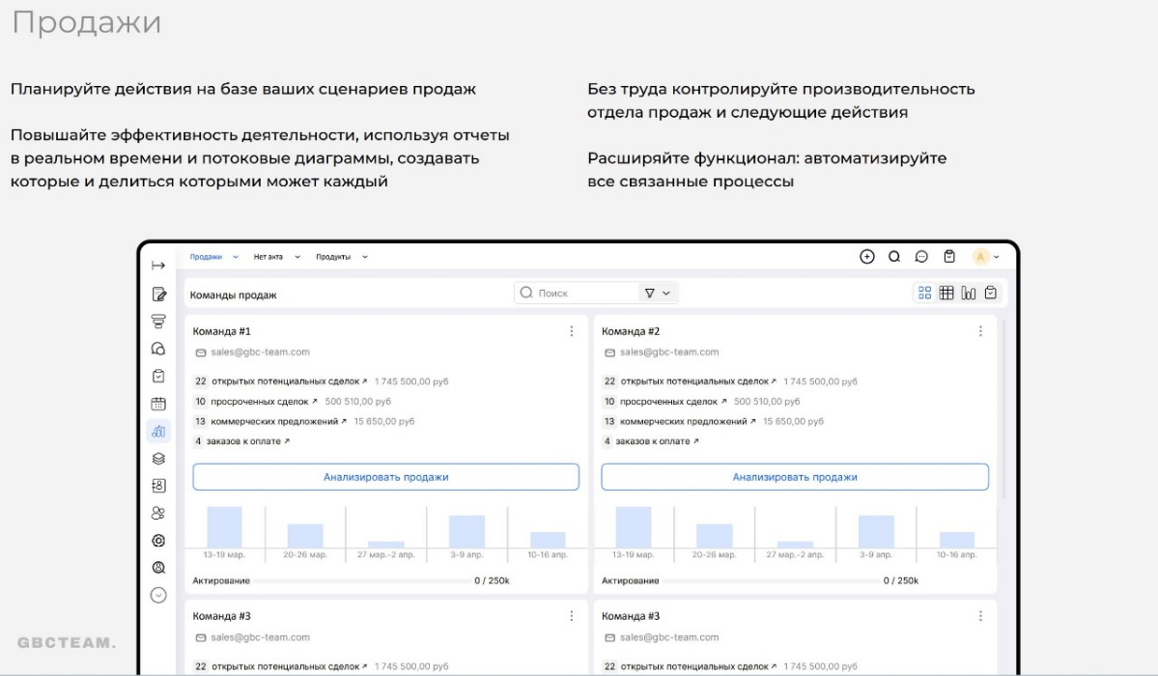Switch to the clipboard view icon

click(x=990, y=294)
